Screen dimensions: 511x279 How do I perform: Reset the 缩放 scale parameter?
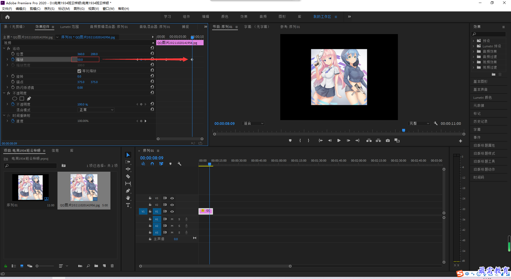coord(152,59)
